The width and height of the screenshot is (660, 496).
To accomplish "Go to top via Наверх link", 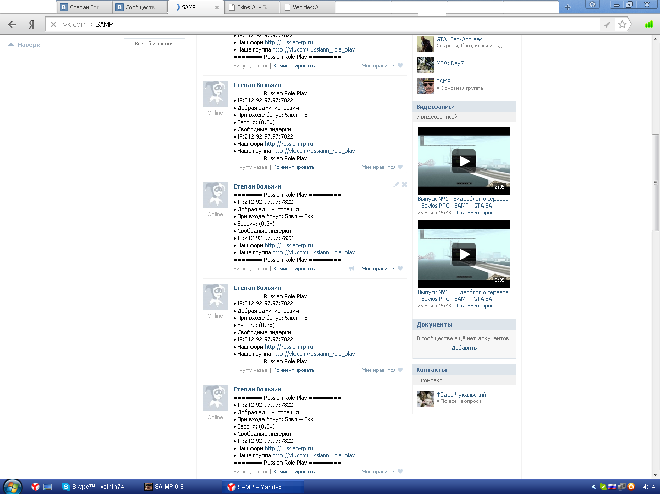I will tap(24, 45).
